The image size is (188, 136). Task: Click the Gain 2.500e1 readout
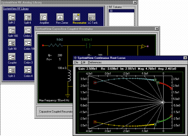88,69
